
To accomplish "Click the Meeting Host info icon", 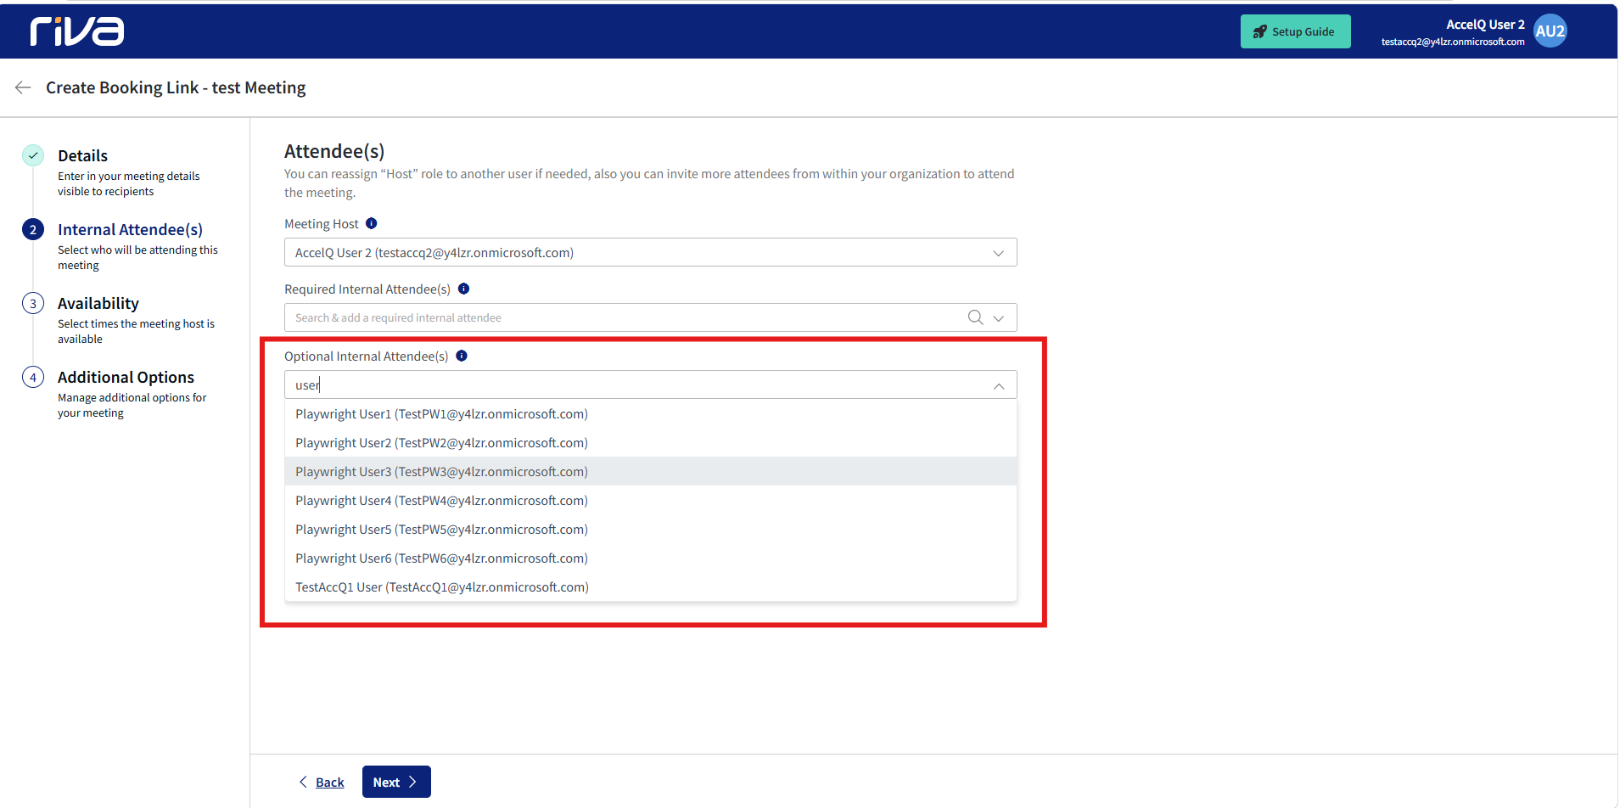I will (371, 223).
